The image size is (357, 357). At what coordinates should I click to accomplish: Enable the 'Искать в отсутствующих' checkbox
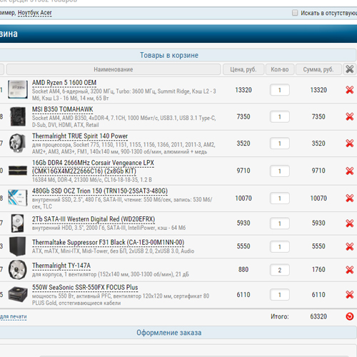[x=295, y=13]
